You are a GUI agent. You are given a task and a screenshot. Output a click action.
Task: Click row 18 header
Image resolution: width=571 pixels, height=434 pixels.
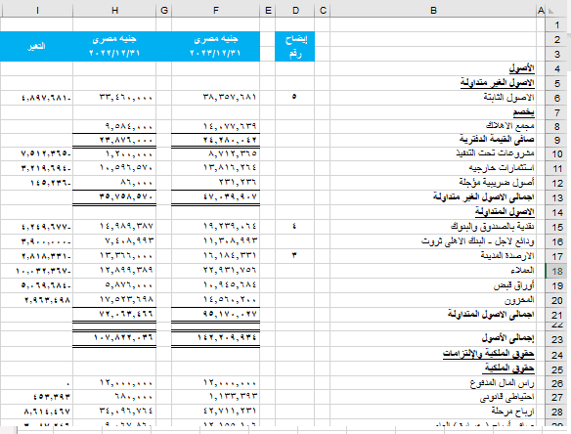pyautogui.click(x=556, y=272)
